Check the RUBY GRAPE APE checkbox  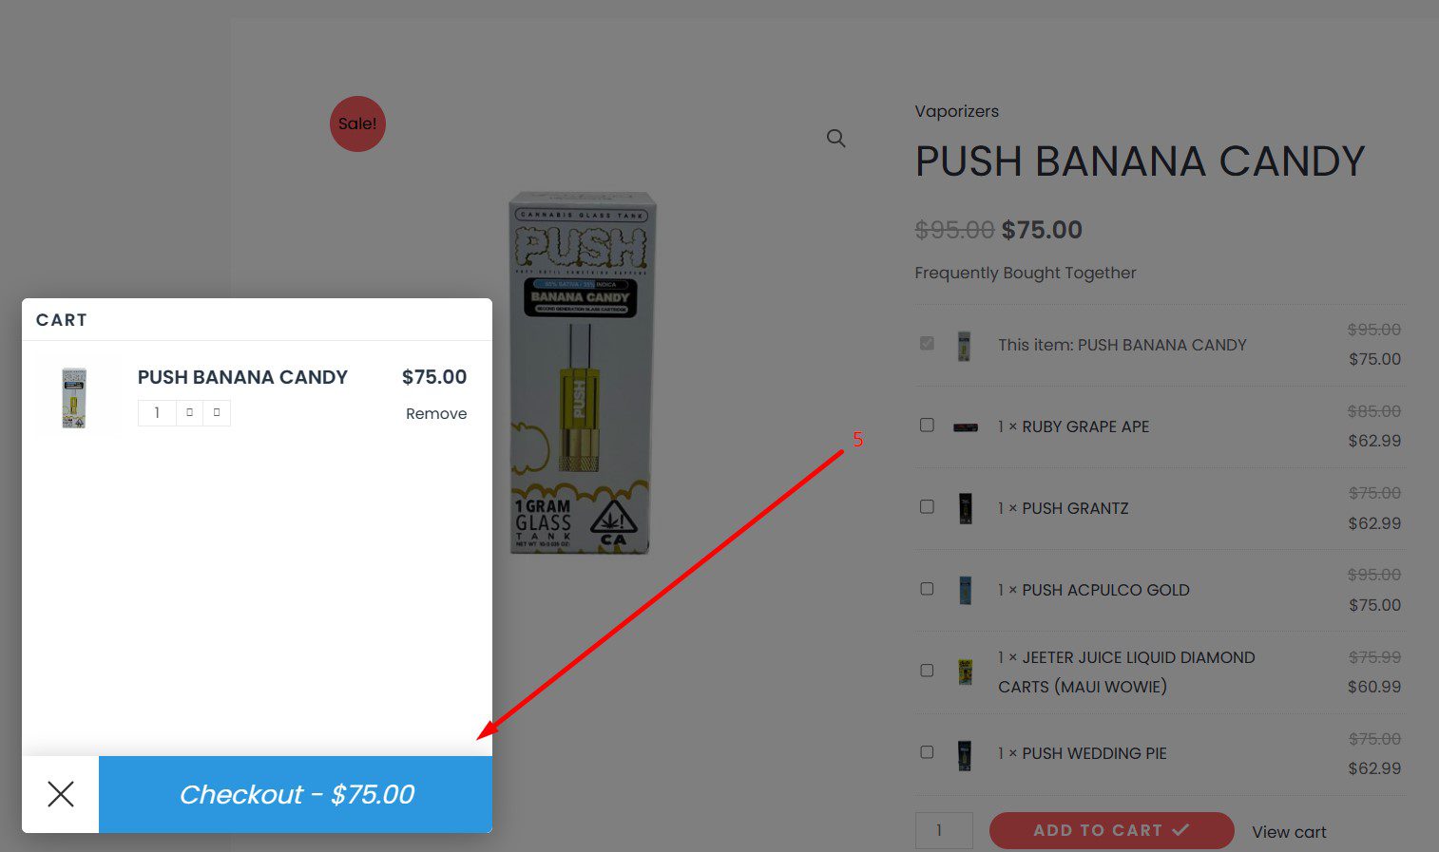point(927,426)
